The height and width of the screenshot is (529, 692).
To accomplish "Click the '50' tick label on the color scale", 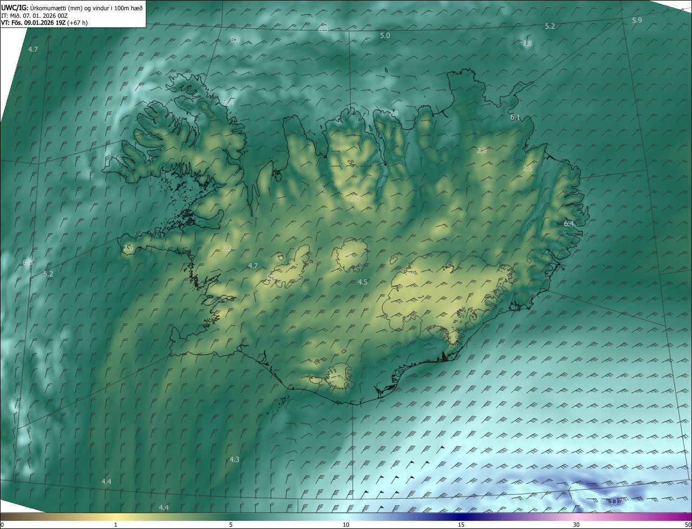I will coord(688,525).
